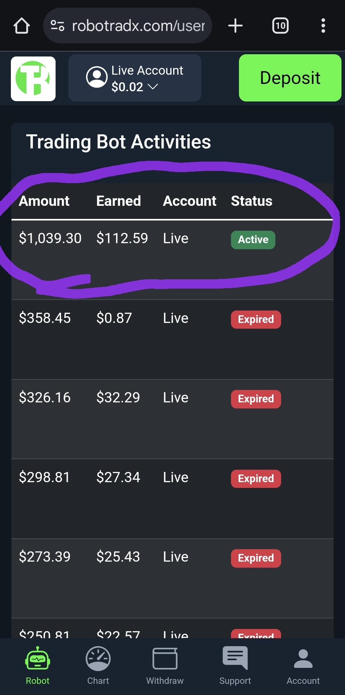Open the Support chat tab

point(235,666)
